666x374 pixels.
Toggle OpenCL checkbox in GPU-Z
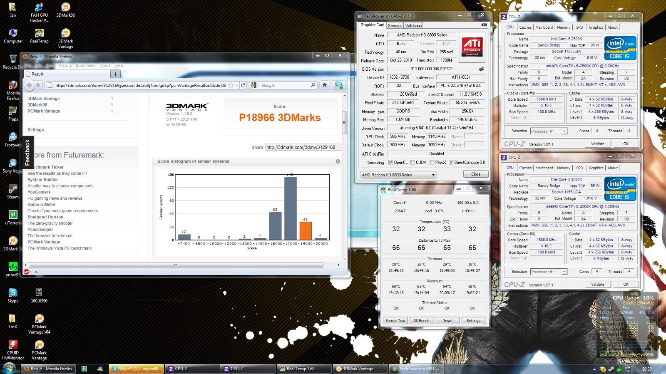[x=390, y=162]
